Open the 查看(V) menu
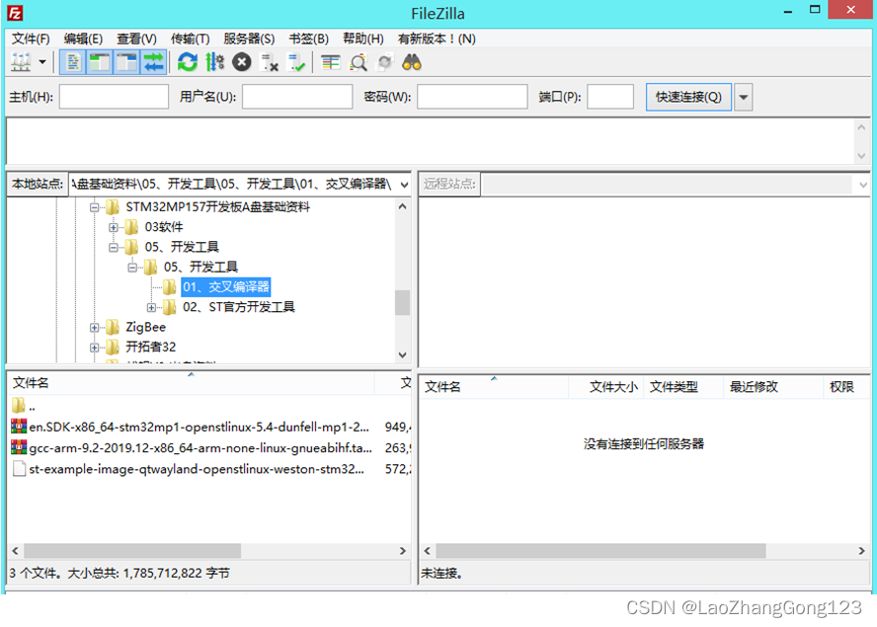Image resolution: width=877 pixels, height=627 pixels. tap(136, 39)
